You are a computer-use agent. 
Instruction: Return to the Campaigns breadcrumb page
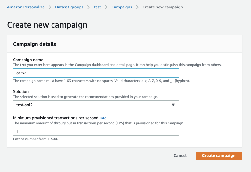[122, 7]
